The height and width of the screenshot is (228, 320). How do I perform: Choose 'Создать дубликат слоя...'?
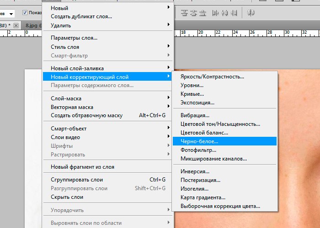coord(81,17)
